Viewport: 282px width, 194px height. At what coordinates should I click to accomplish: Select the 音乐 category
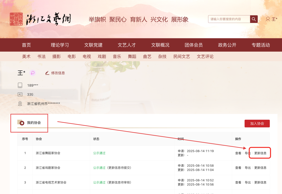click(117, 57)
